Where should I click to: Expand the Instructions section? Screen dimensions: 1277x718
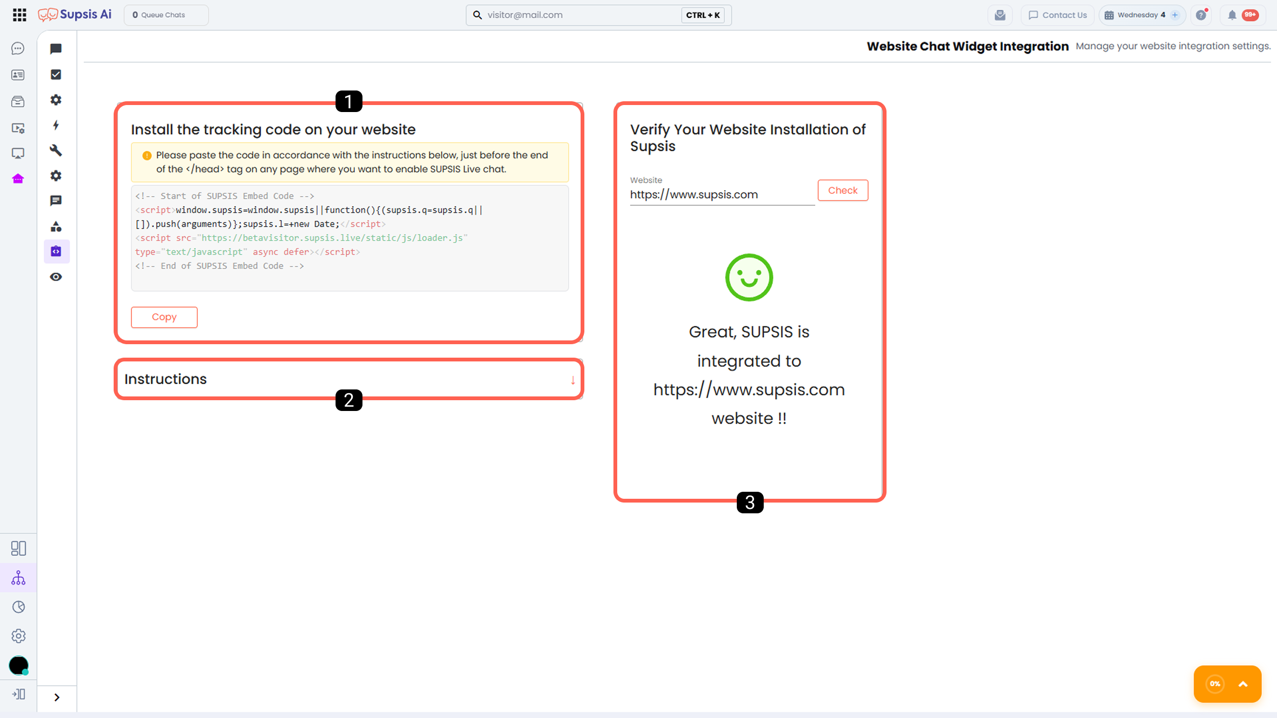click(x=349, y=379)
